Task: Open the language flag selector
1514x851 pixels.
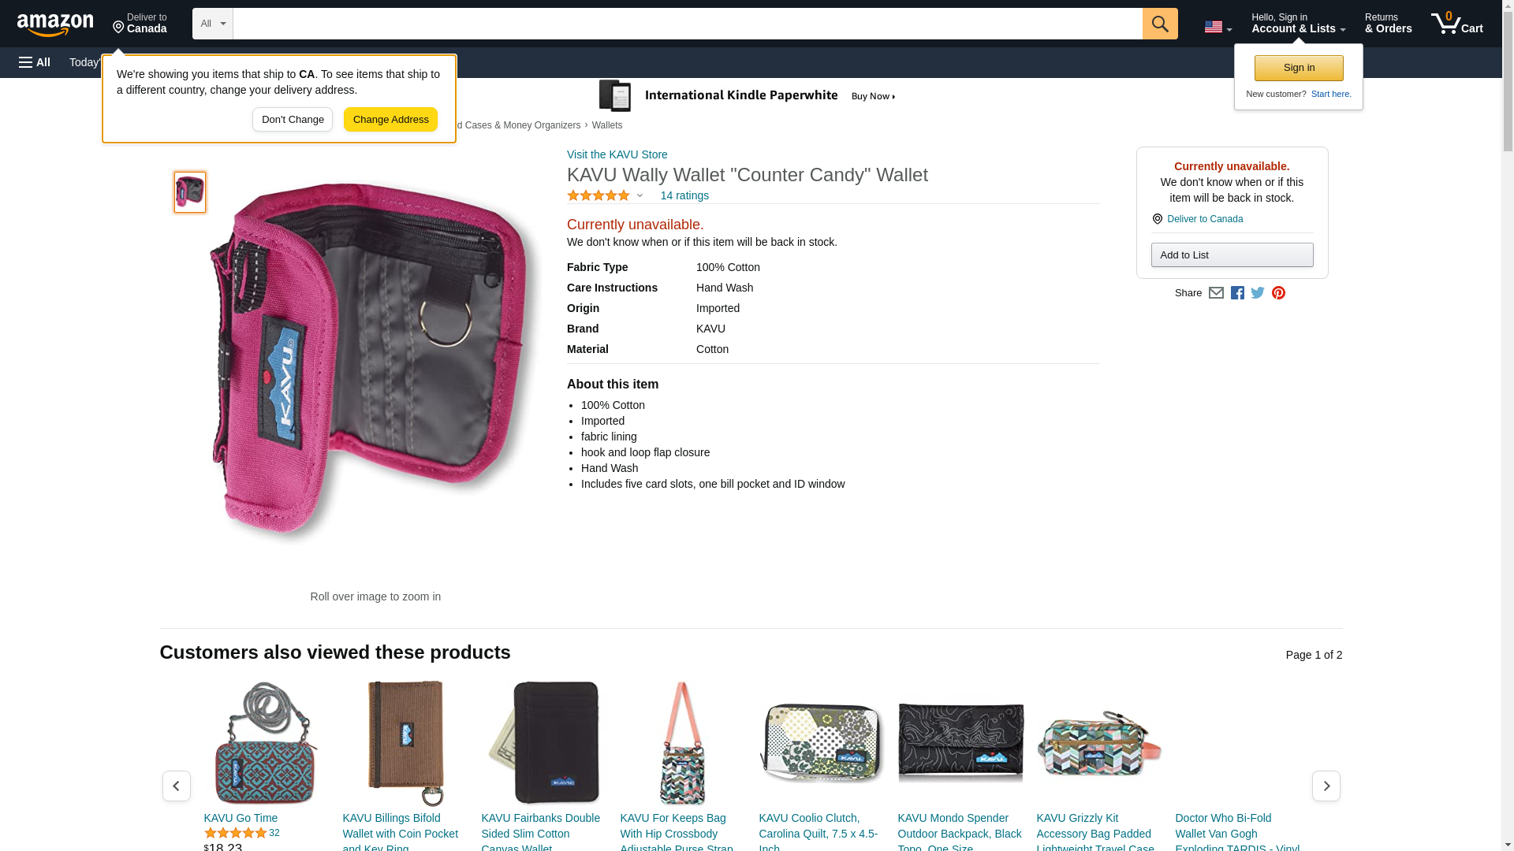Action: pyautogui.click(x=1218, y=27)
